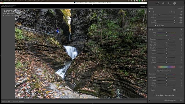Click the Noise slider handle
185x104 pixels.
tap(166, 81)
